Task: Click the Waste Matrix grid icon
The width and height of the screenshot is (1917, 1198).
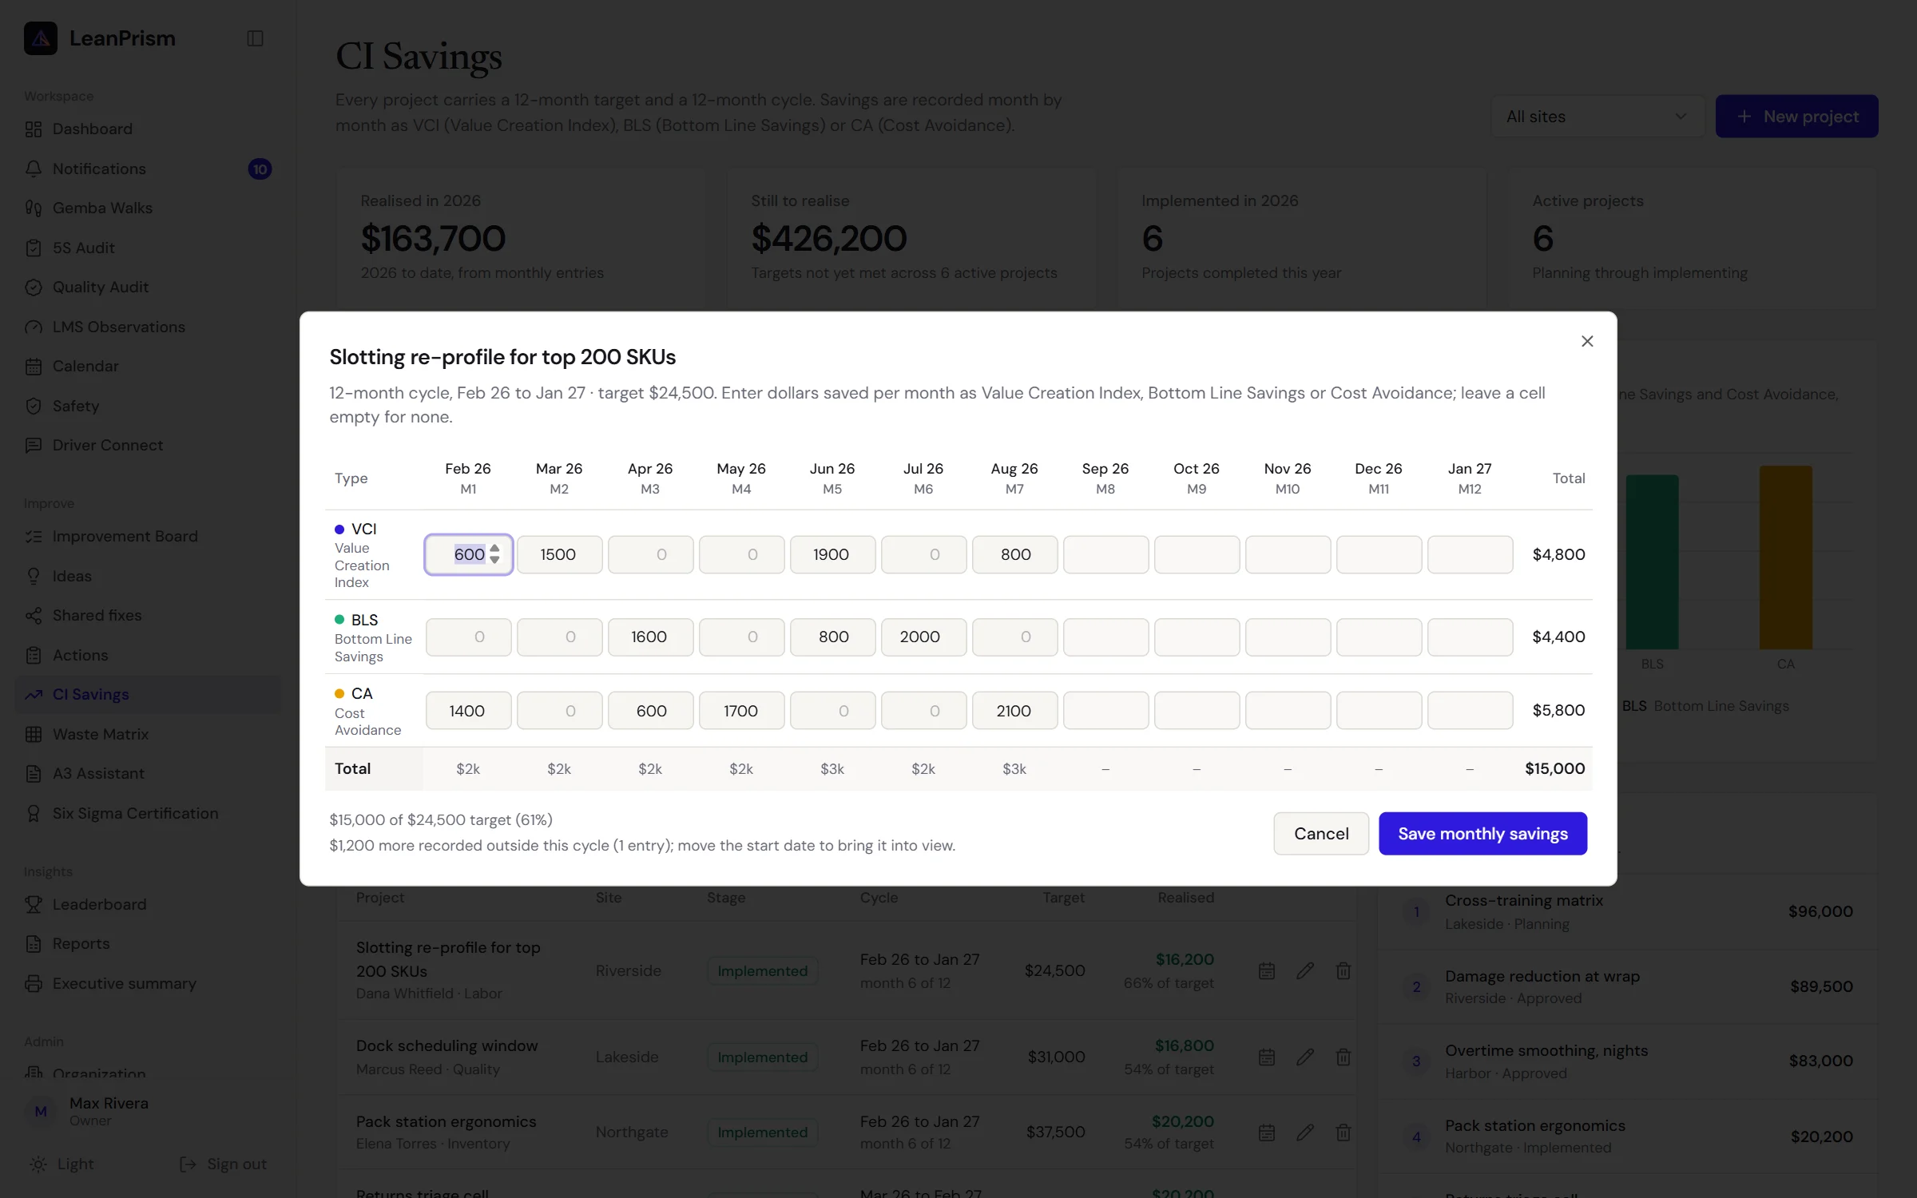Action: (x=34, y=734)
